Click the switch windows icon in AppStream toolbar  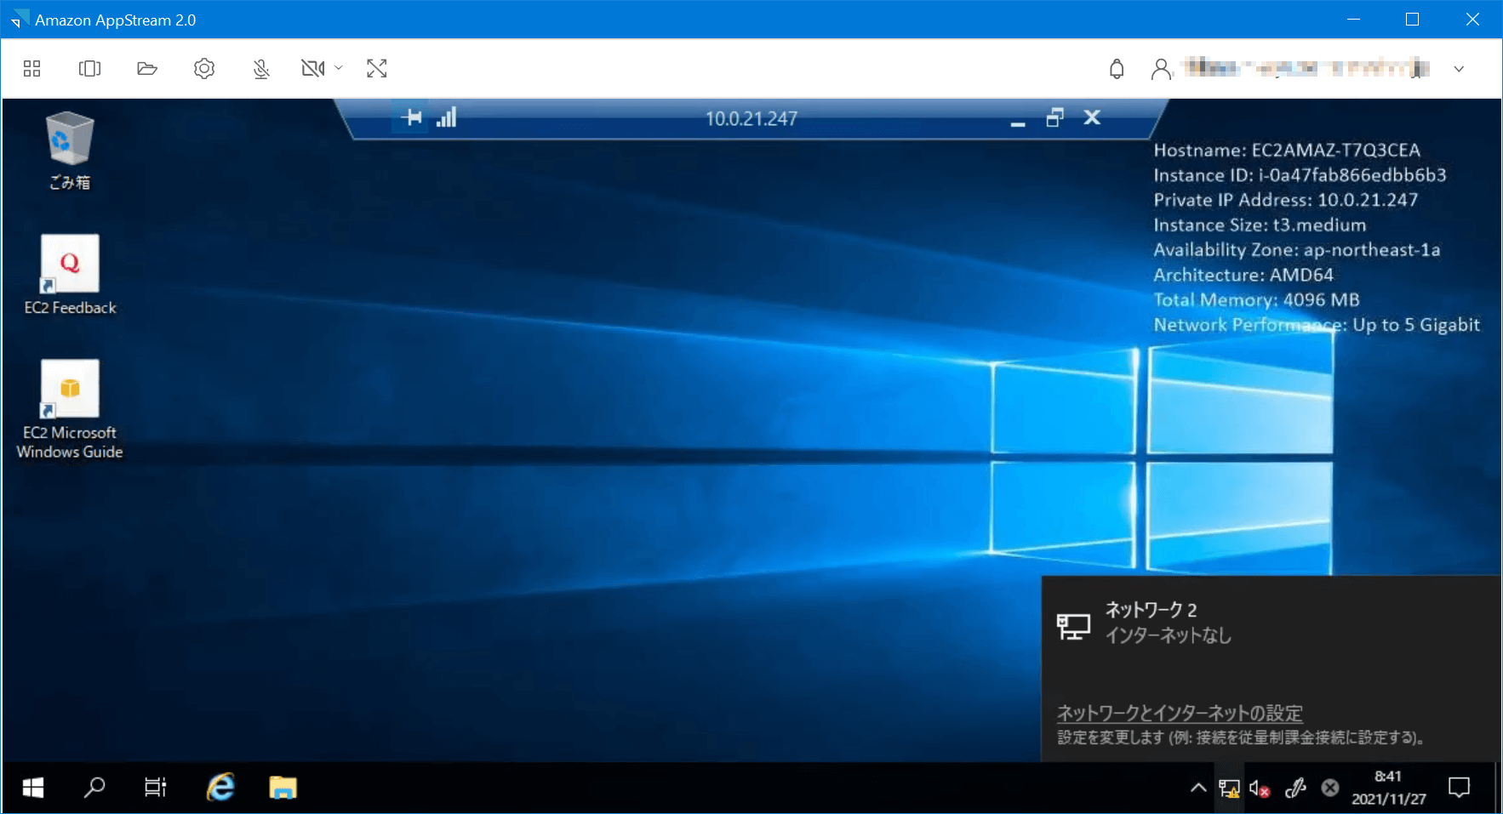[89, 68]
